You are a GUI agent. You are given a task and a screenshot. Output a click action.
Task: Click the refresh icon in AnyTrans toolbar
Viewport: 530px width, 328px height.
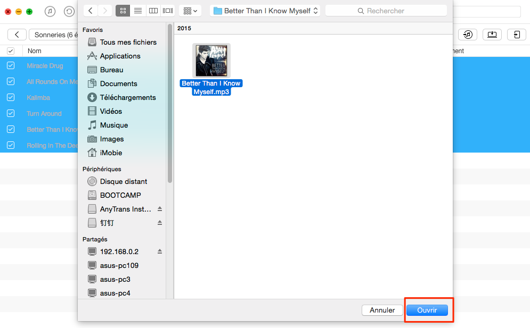(69, 12)
